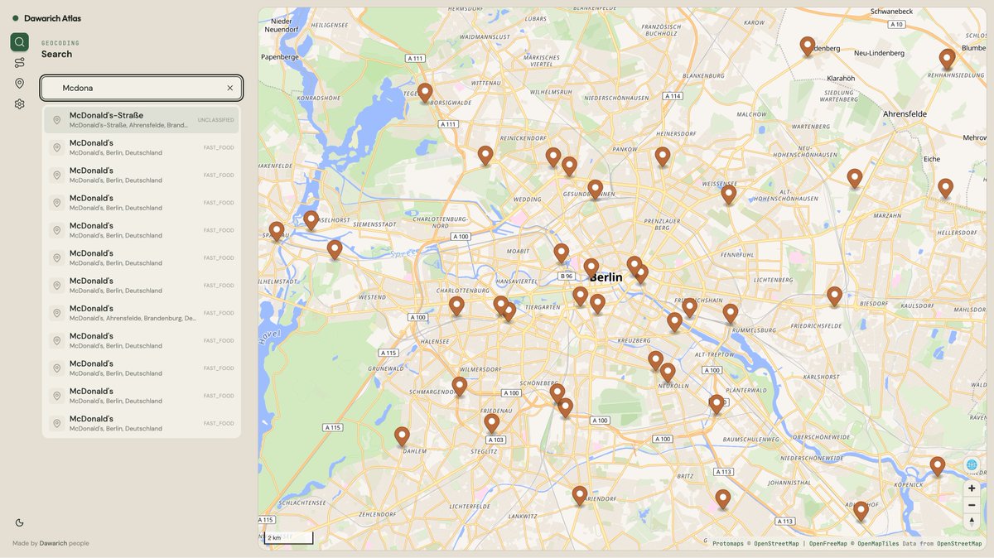Click the pin icon of the McDonald's-Straße result
The height and width of the screenshot is (558, 994).
[x=56, y=120]
